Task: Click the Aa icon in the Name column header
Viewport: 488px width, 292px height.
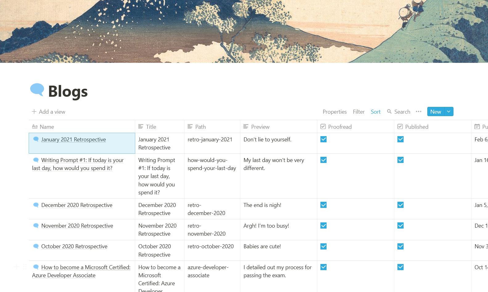Action: (35, 127)
